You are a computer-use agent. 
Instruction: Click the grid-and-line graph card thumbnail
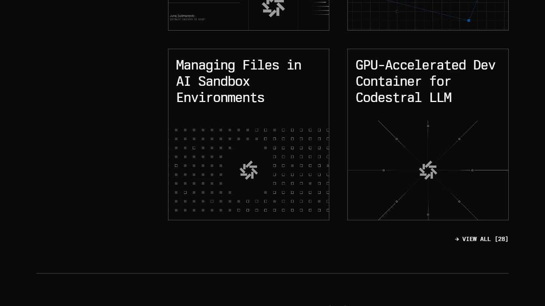428,15
